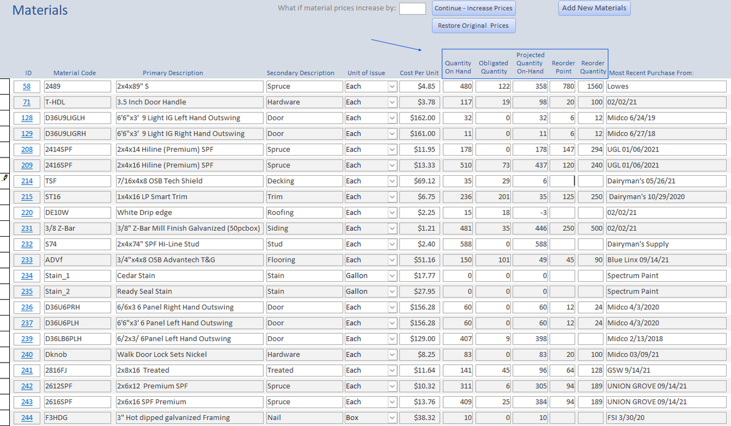731x426 pixels.
Task: Open Unit of Issue dropdown for material 2489
Action: coord(392,87)
